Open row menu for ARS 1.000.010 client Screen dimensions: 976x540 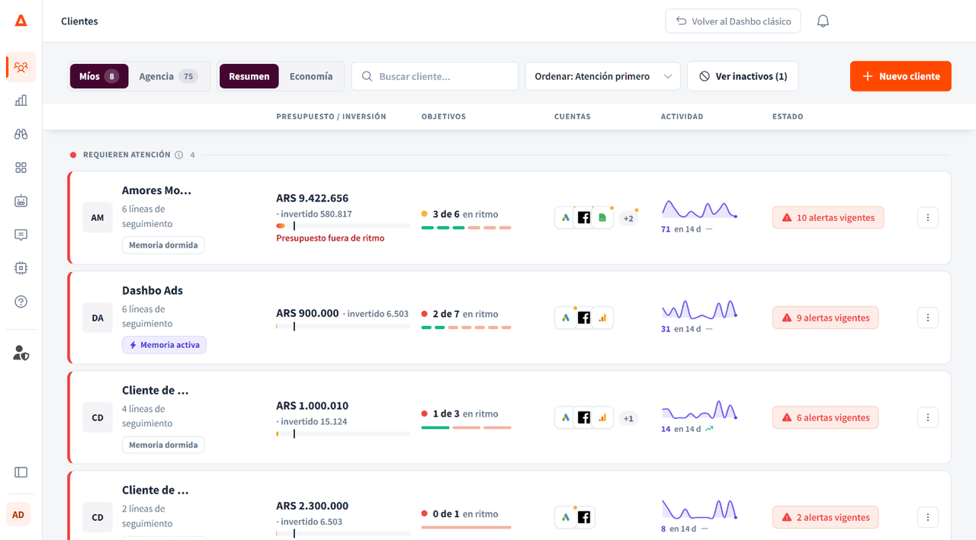[x=927, y=417]
